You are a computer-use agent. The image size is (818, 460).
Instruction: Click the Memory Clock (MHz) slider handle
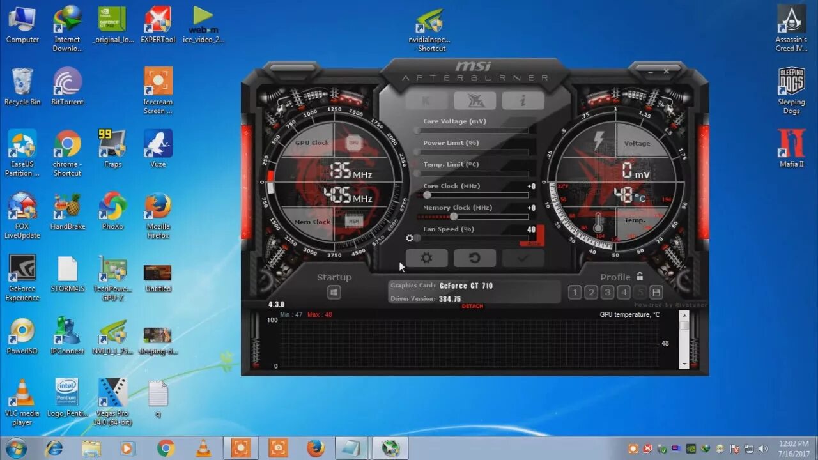(x=454, y=217)
